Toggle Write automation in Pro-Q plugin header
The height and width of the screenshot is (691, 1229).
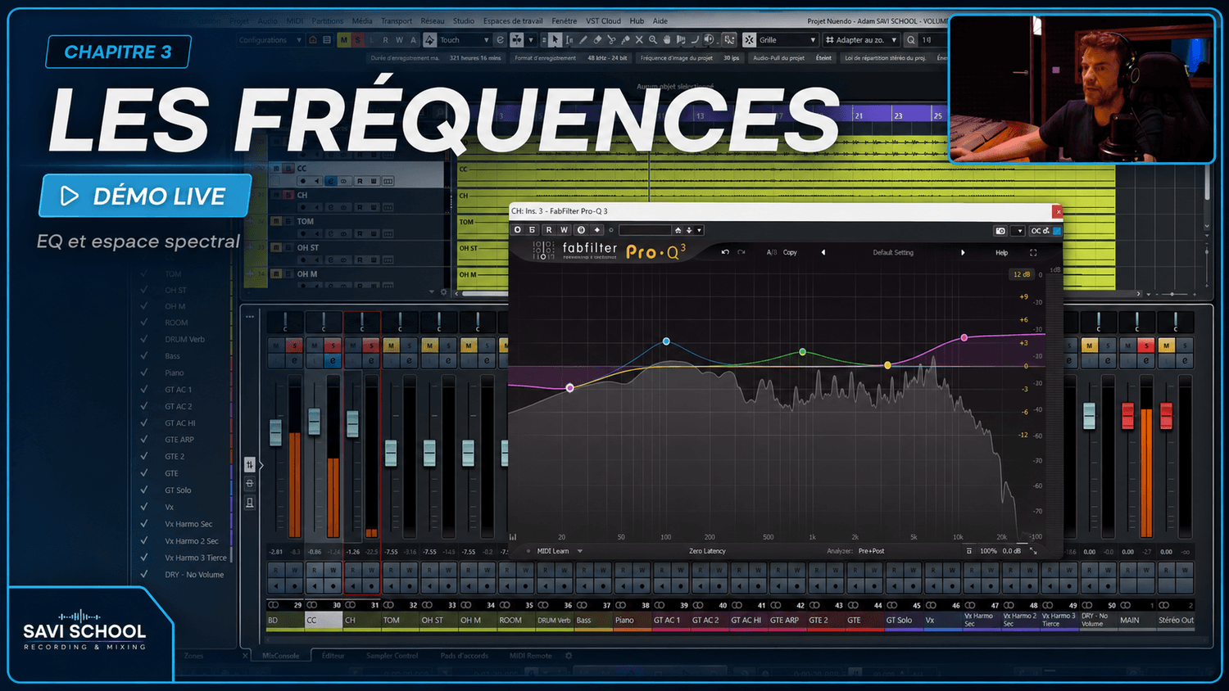pos(564,230)
